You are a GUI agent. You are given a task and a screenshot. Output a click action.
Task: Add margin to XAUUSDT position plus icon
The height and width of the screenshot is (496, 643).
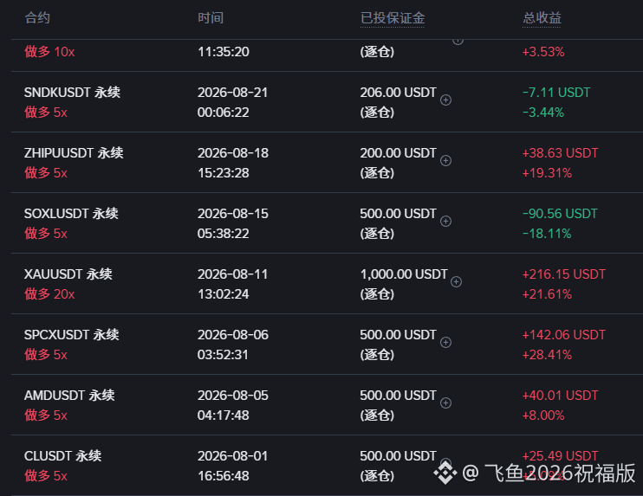point(456,282)
